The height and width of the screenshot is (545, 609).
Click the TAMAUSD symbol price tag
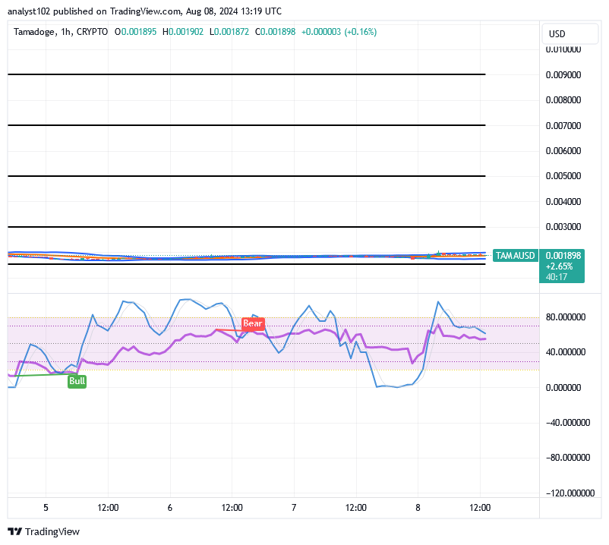[515, 256]
